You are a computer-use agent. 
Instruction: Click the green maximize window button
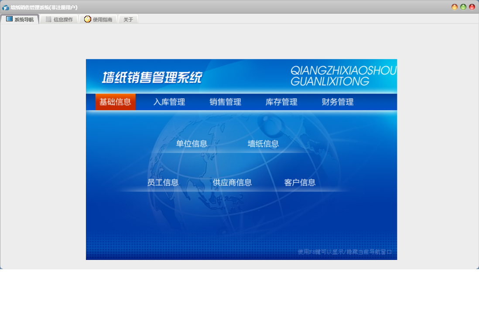pos(463,7)
